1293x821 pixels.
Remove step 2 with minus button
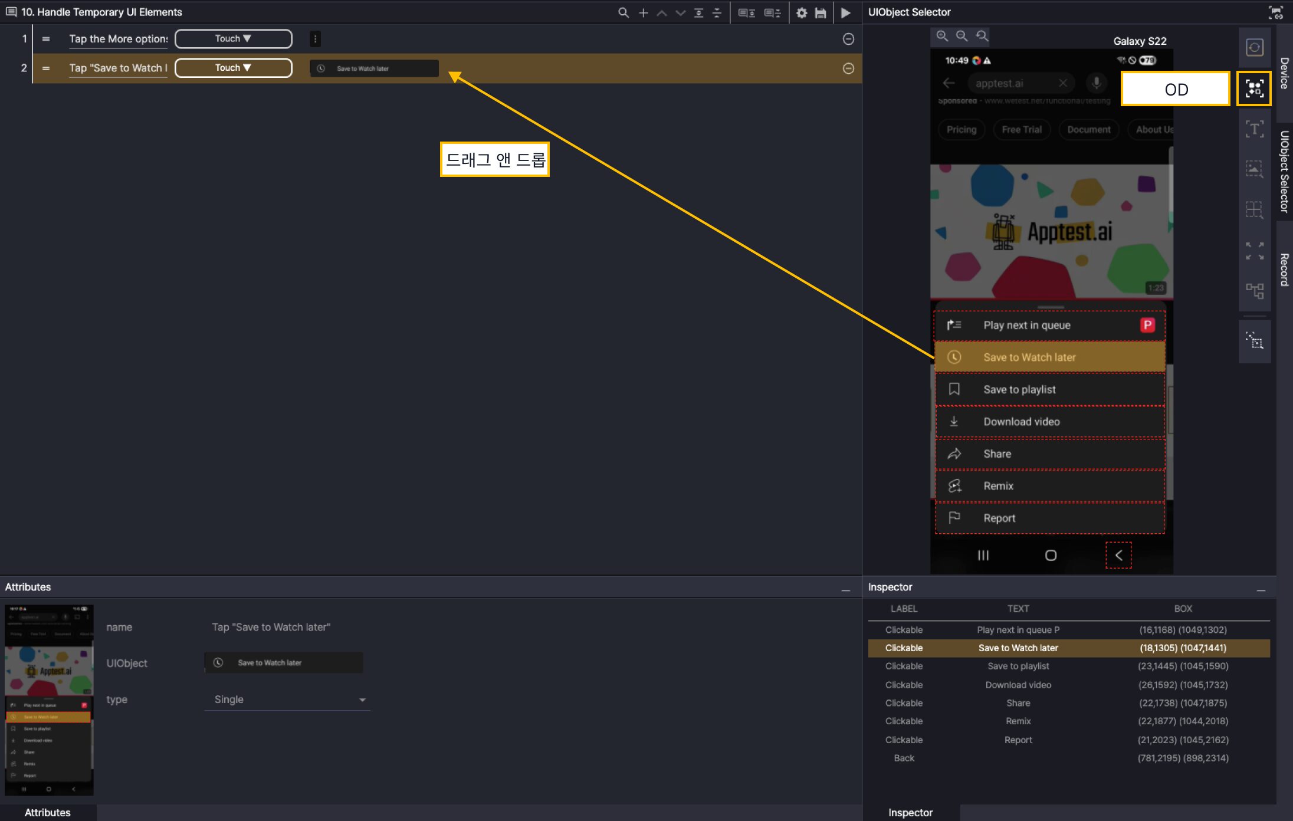(x=848, y=68)
